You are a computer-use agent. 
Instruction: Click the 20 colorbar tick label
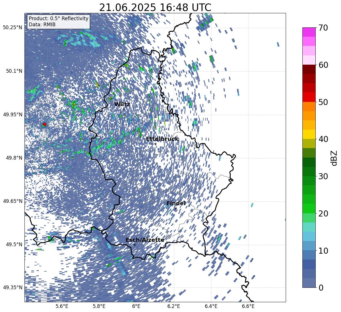[323, 214]
